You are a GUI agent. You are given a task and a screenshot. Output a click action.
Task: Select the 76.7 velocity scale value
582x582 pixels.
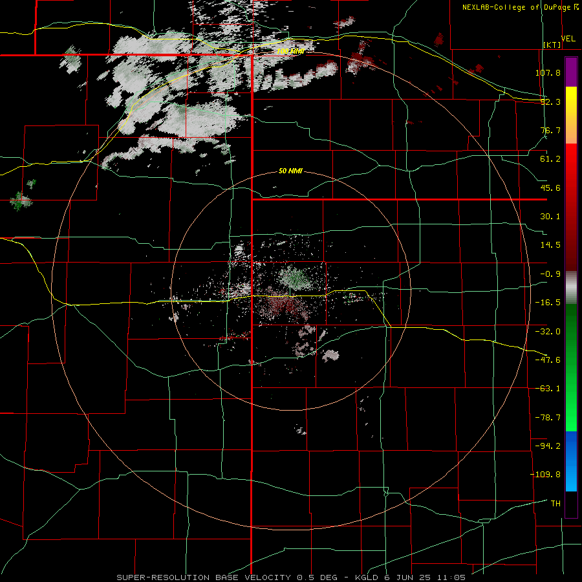550,130
